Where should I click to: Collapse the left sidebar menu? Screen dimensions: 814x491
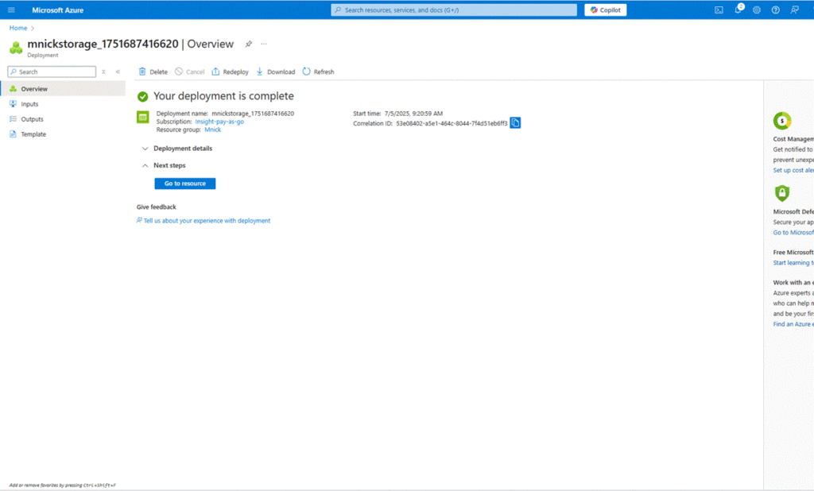tap(118, 72)
